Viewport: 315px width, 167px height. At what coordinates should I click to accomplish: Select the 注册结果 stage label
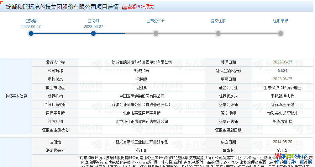(281, 21)
